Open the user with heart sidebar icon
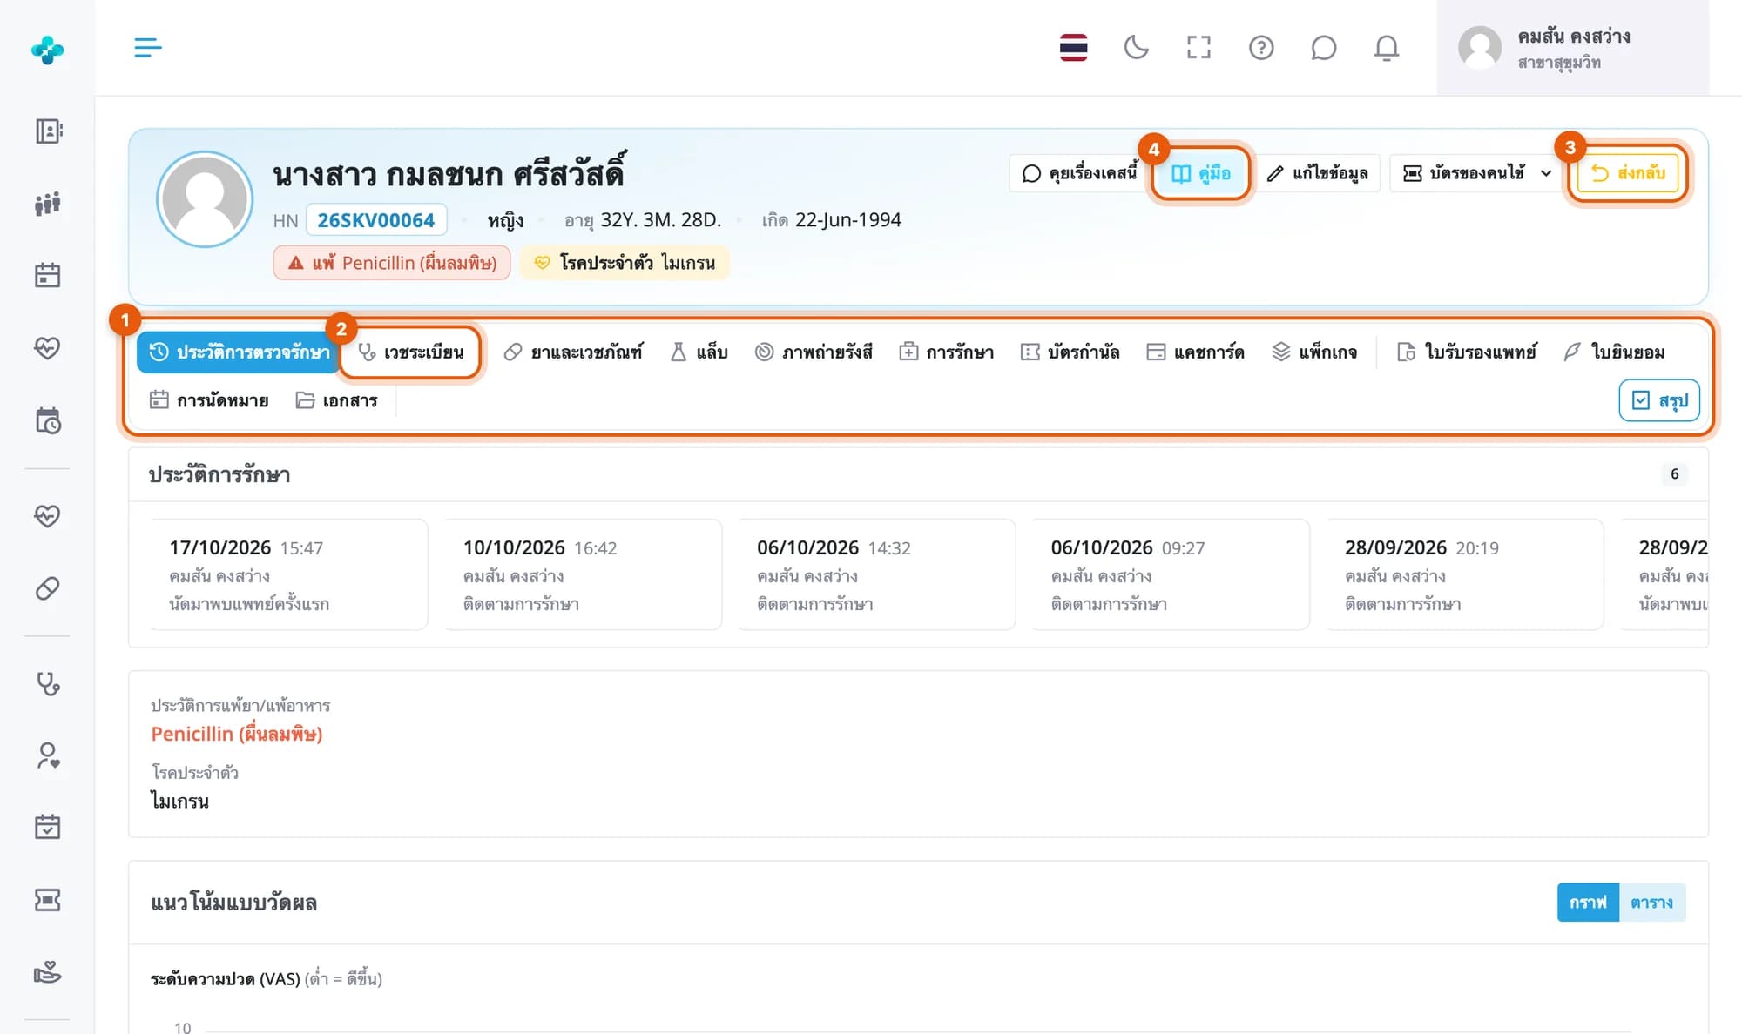Image resolution: width=1742 pixels, height=1034 pixels. point(48,755)
